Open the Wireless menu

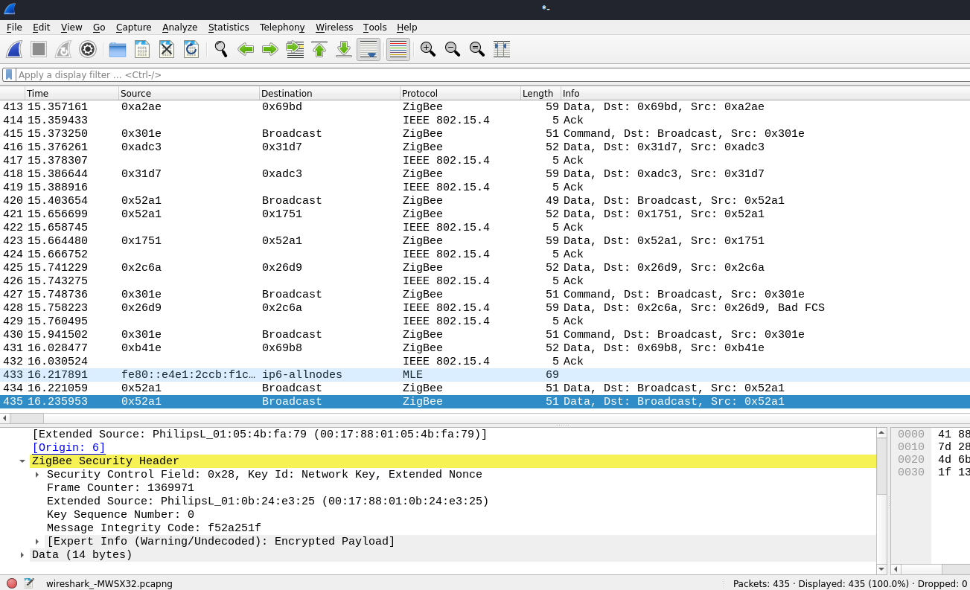pyautogui.click(x=334, y=28)
